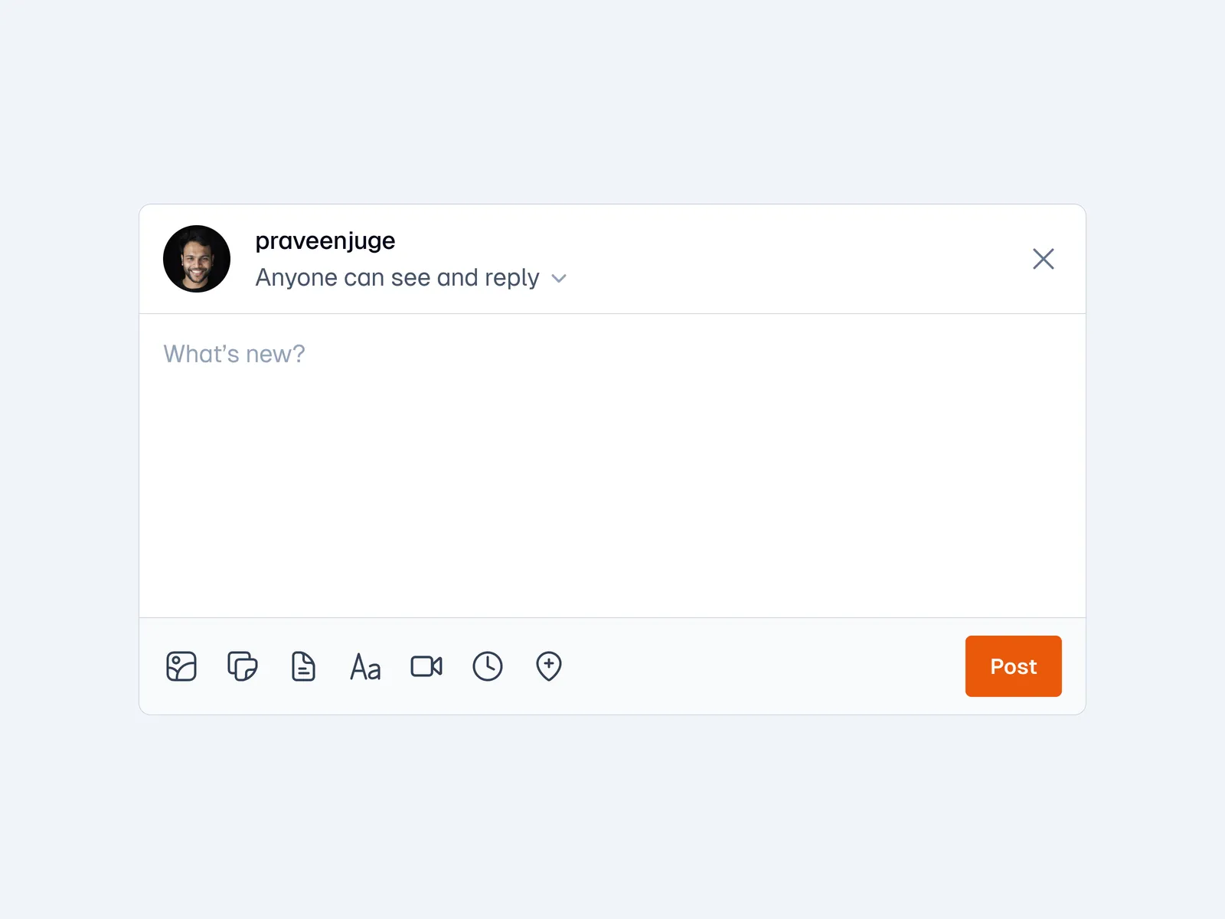Add a location with the pin icon
The width and height of the screenshot is (1225, 919).
click(x=549, y=666)
